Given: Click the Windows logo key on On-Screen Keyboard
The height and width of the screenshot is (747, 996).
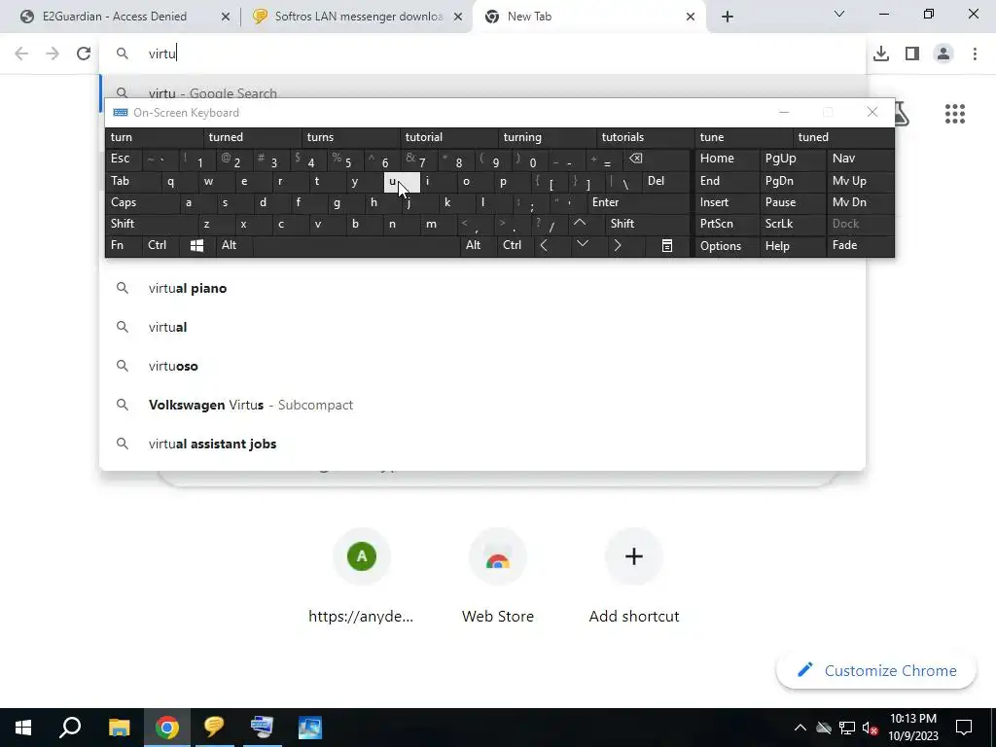Looking at the screenshot, I should 196,246.
